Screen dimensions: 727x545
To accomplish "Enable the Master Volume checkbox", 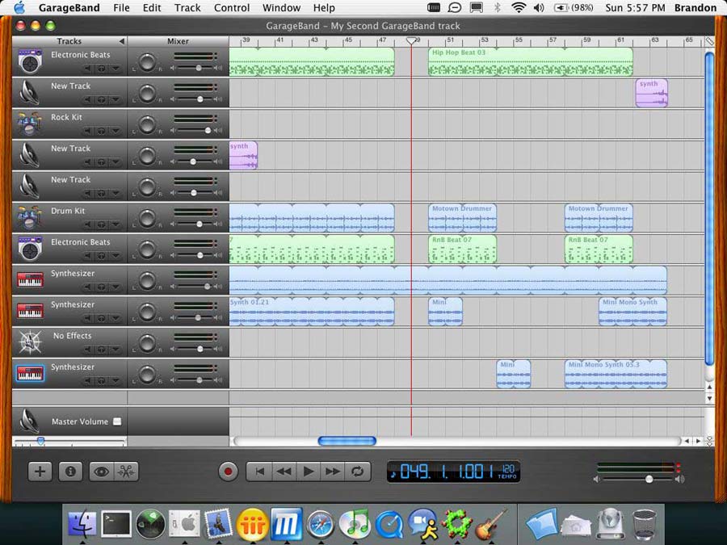I will [x=117, y=421].
